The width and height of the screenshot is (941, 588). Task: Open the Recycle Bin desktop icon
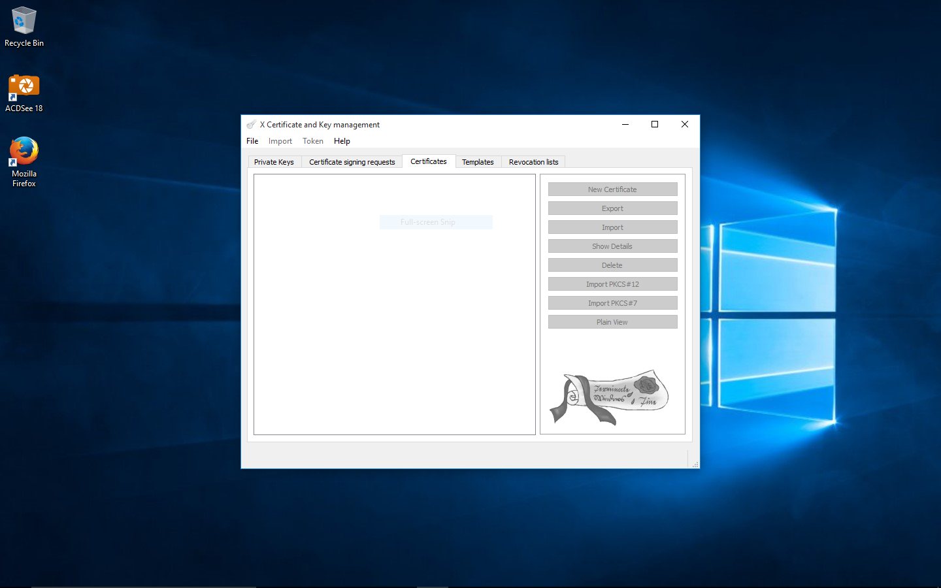point(24,26)
